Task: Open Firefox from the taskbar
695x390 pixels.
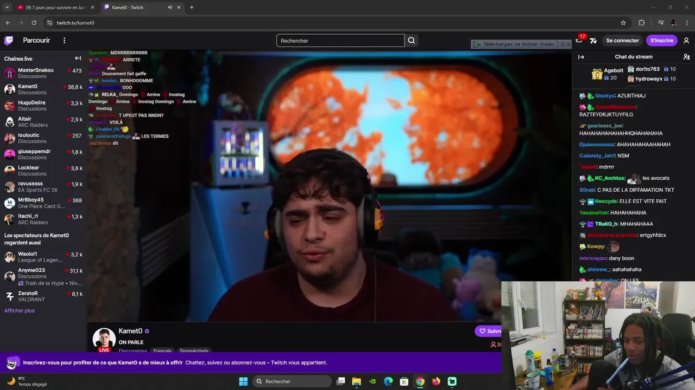Action: click(436, 381)
